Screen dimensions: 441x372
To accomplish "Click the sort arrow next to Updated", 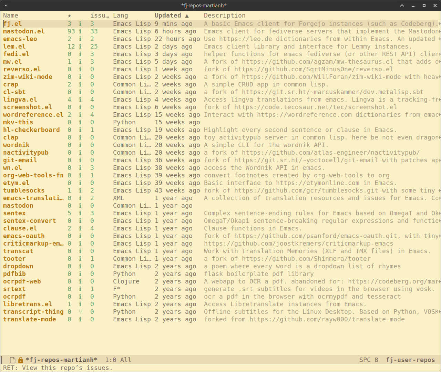I will tap(187, 15).
